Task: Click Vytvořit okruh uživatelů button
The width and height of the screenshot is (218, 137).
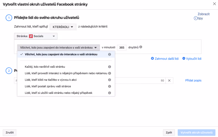Action: tap(196, 132)
